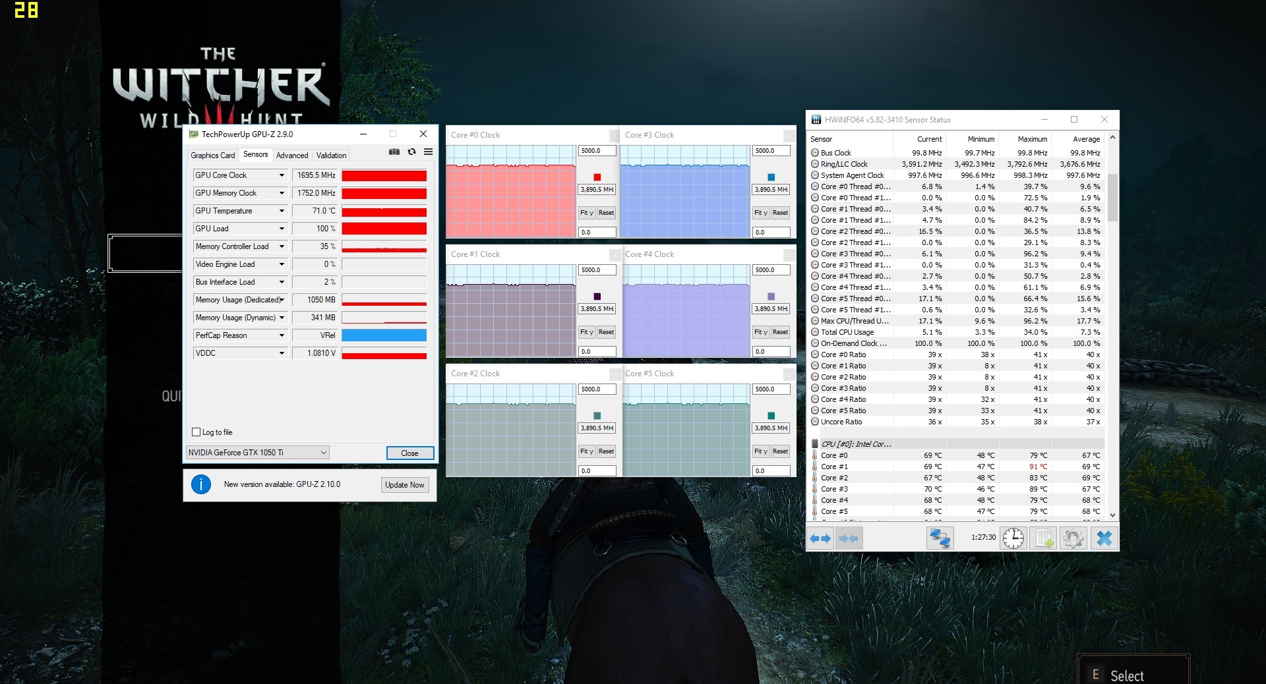Open the VDDC dropdown arrow
Viewport: 1266px width, 684px height.
pos(282,353)
